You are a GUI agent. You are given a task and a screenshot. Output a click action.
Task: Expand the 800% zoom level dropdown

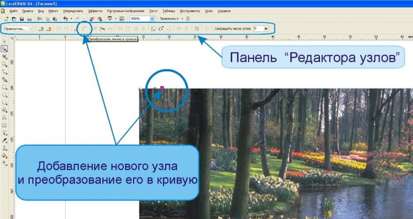pyautogui.click(x=152, y=19)
